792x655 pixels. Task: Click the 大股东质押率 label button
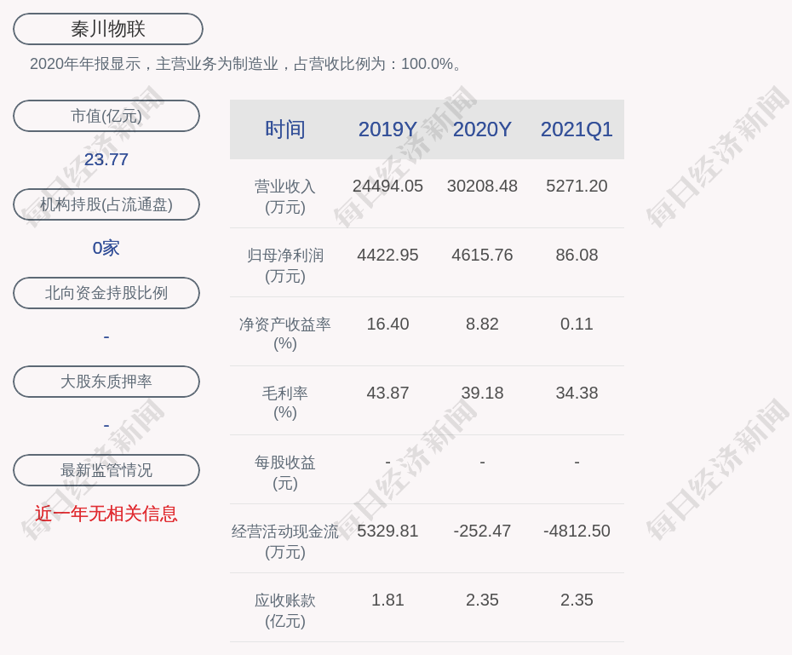tap(106, 382)
